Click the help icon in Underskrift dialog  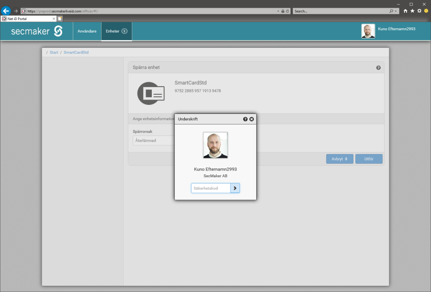point(245,119)
